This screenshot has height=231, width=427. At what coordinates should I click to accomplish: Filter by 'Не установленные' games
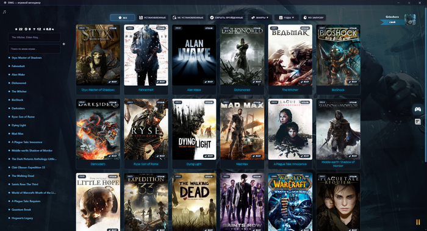[188, 18]
